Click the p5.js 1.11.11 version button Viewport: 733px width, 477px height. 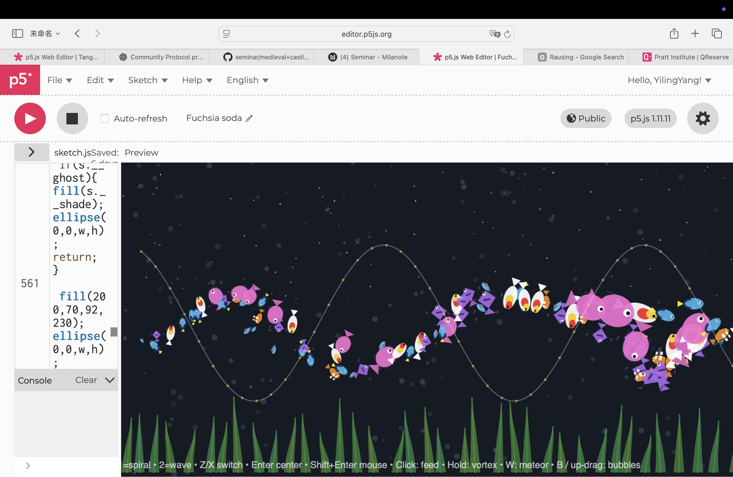pyautogui.click(x=650, y=118)
